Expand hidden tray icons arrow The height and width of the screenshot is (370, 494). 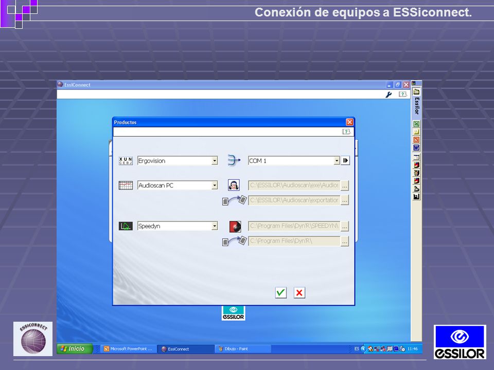coord(364,348)
